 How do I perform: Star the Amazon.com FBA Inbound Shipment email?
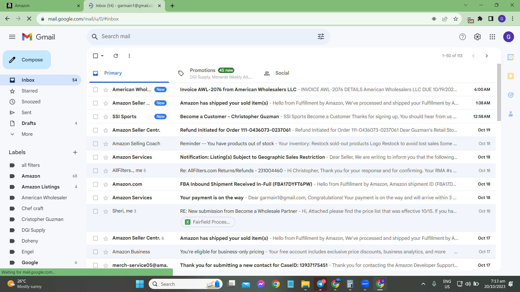[106, 184]
